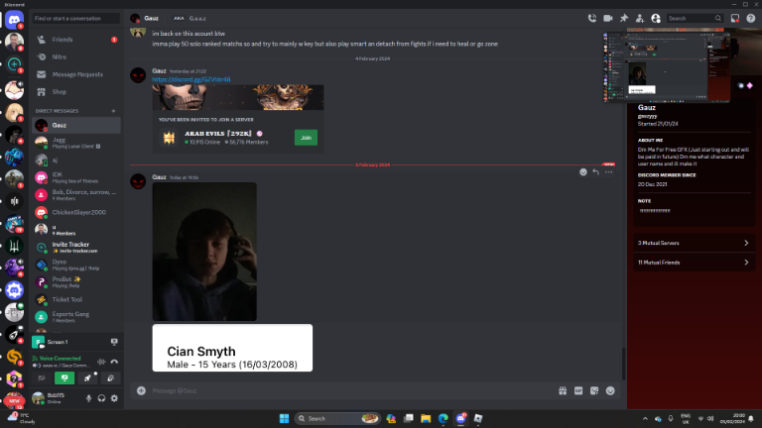This screenshot has width=762, height=428.
Task: Mute the microphone
Action: (88, 397)
